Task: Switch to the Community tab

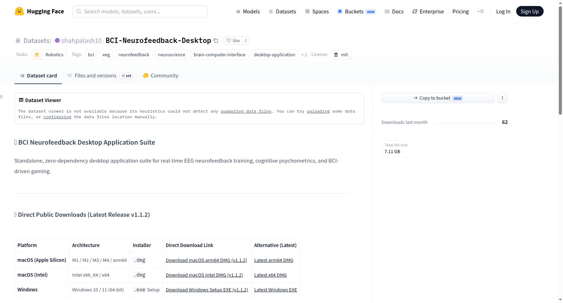Action: (161, 75)
